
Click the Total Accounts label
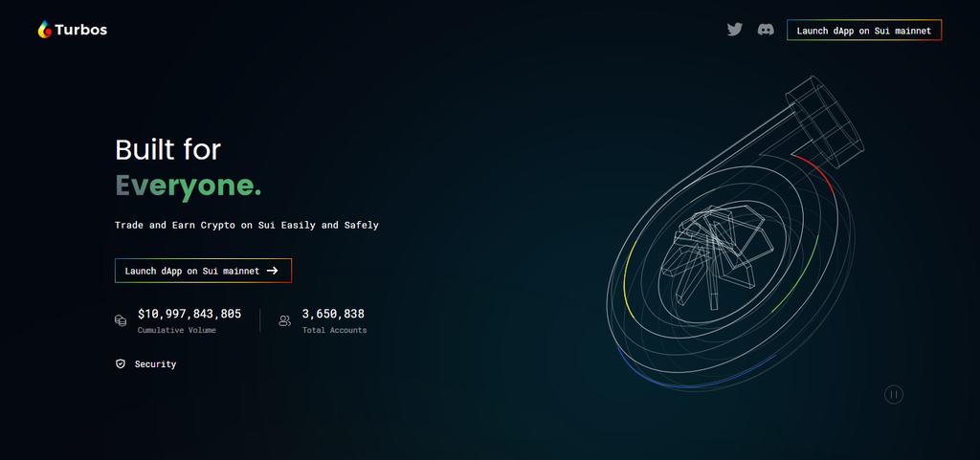334,330
